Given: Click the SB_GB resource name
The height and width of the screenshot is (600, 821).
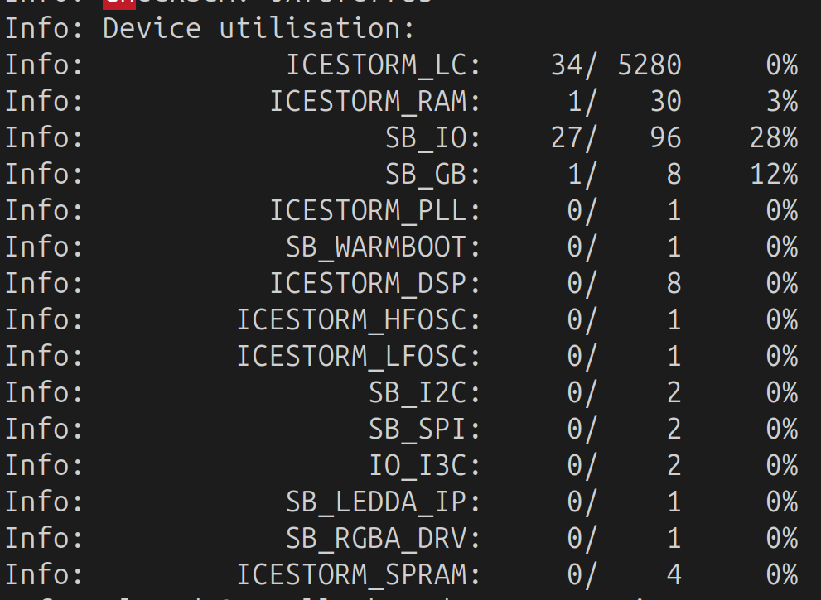Looking at the screenshot, I should pyautogui.click(x=432, y=174).
